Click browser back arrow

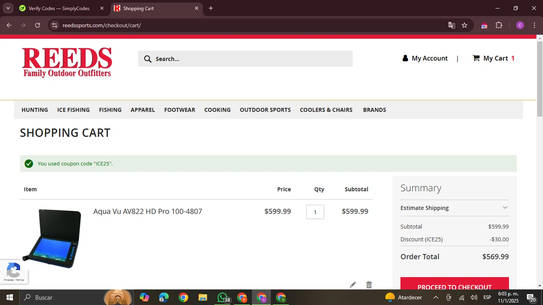(x=9, y=25)
